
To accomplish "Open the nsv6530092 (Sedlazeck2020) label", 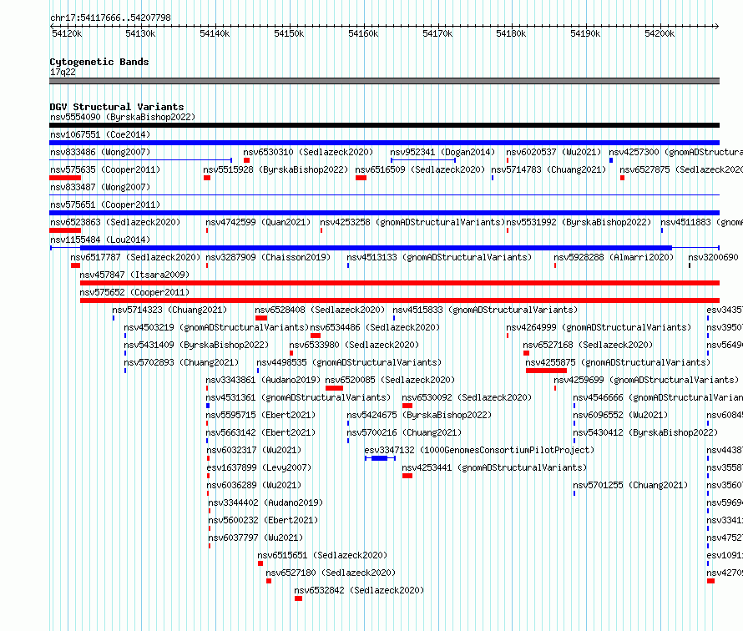I will coord(467,397).
